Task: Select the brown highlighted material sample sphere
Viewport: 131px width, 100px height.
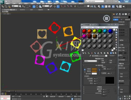Action: pos(95,36)
